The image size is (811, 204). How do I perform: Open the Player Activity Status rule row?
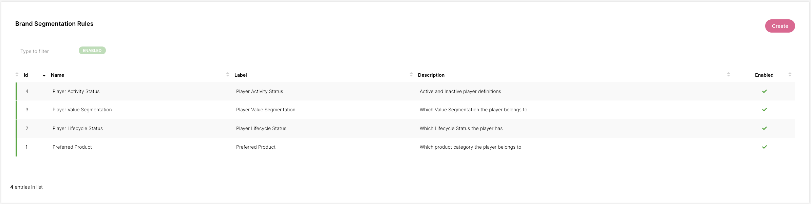point(405,91)
